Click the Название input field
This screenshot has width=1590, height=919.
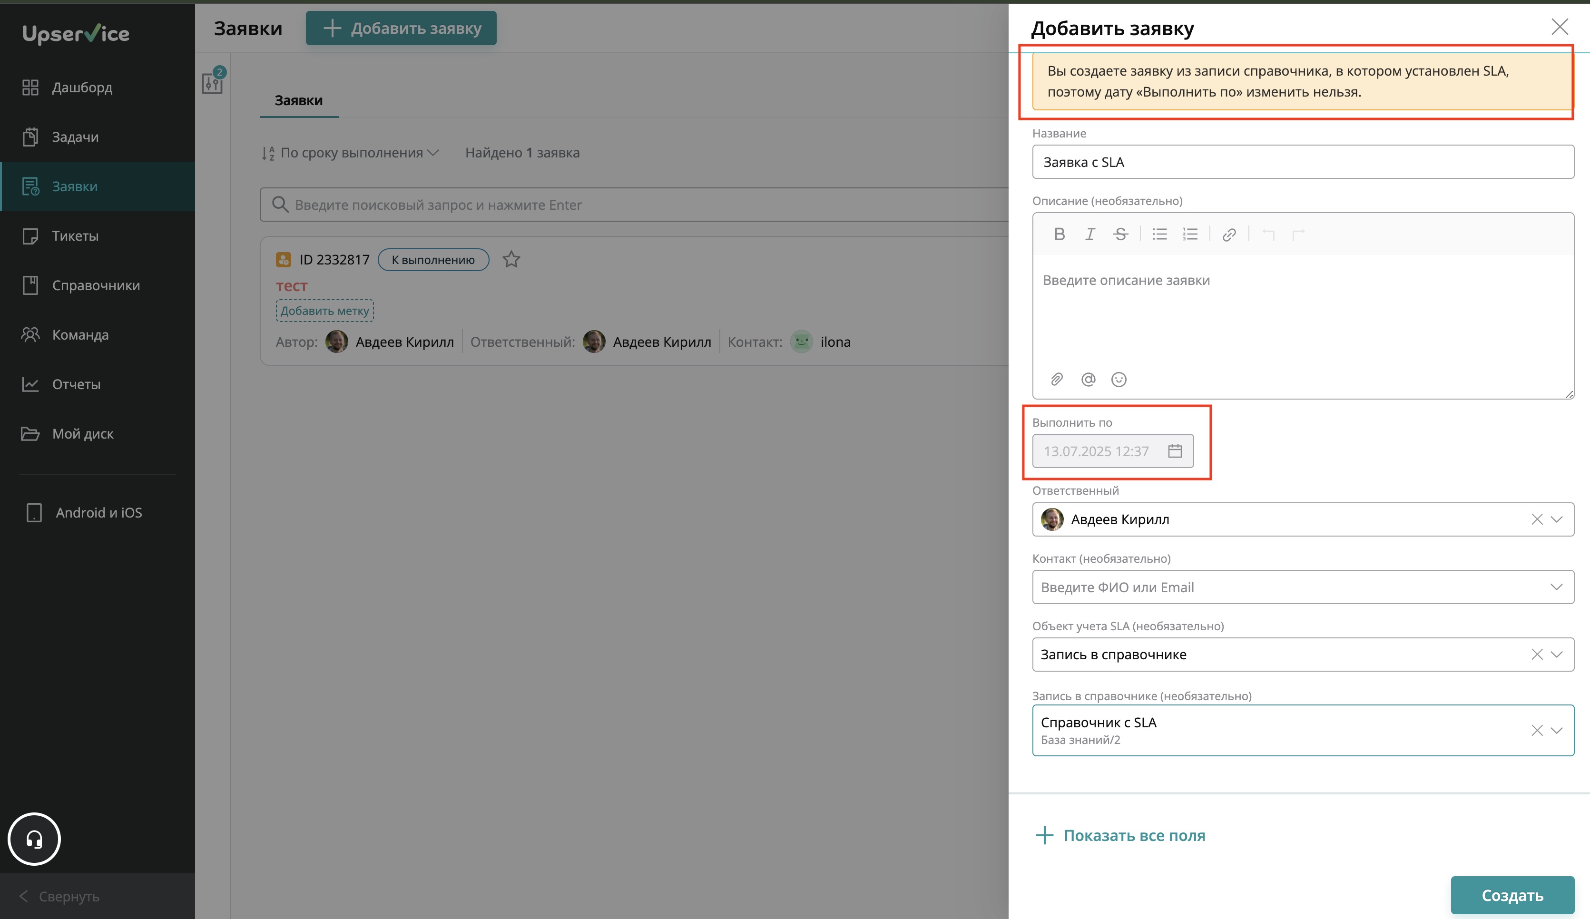pos(1302,162)
